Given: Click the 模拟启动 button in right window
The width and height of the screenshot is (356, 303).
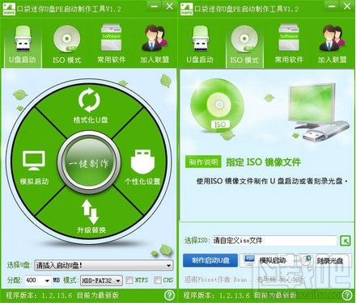Looking at the screenshot, I should (x=266, y=260).
